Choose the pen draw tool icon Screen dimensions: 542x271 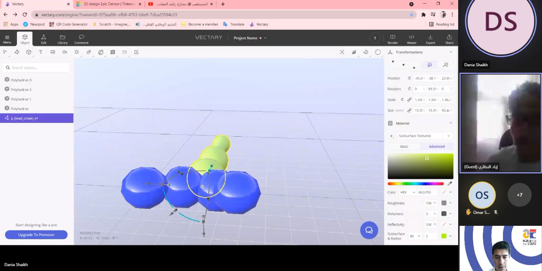click(x=17, y=52)
